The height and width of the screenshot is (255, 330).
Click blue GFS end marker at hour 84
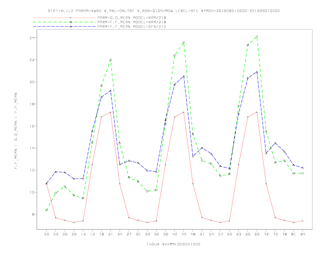click(x=302, y=167)
